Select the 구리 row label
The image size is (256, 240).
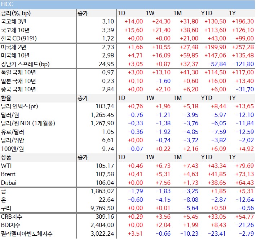pyautogui.click(x=6, y=208)
